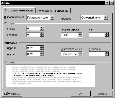The width and height of the screenshot is (115, 98).
Task: Open the Табуляция... dialog button
Action: click(x=12, y=94)
